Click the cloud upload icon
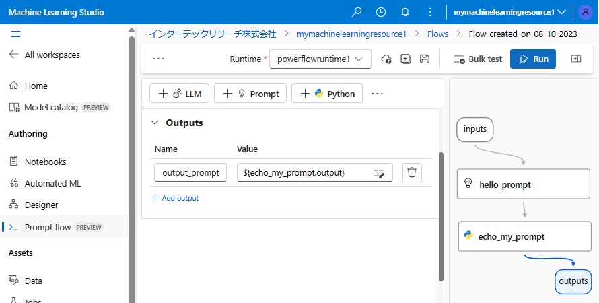Viewport: 599px width, 303px height. click(386, 59)
